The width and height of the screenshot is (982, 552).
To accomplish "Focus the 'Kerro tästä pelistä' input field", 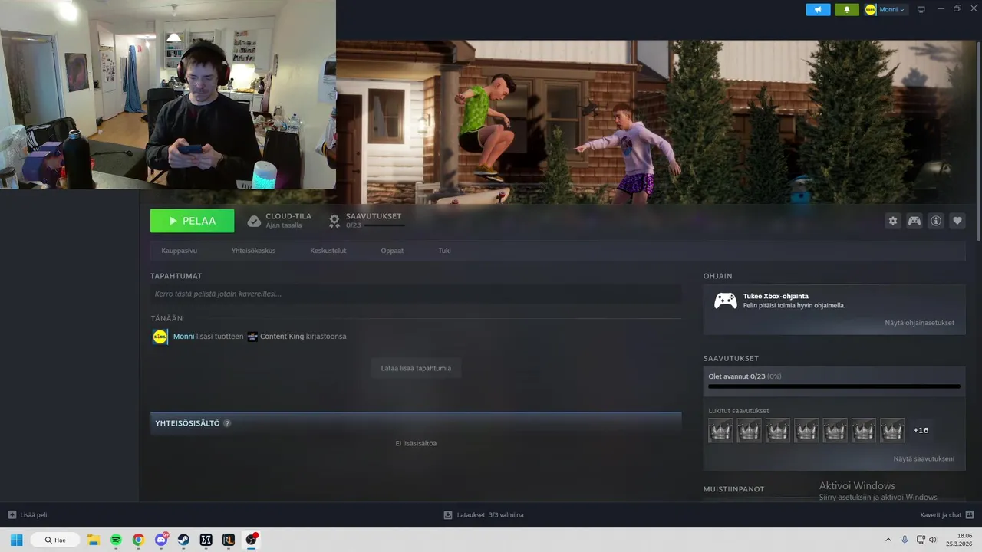I will click(415, 294).
